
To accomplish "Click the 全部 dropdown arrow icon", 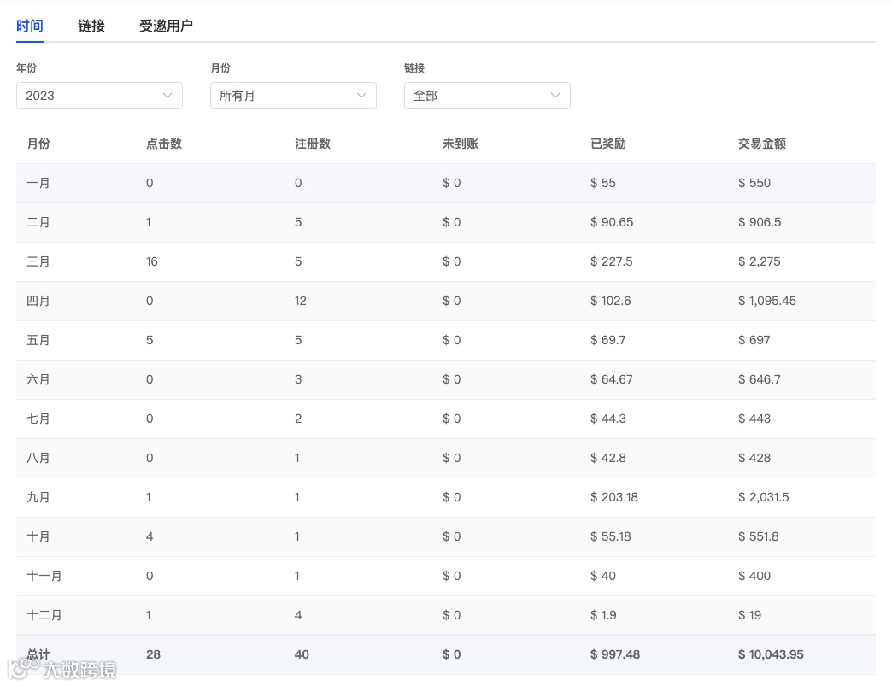I will [x=555, y=96].
